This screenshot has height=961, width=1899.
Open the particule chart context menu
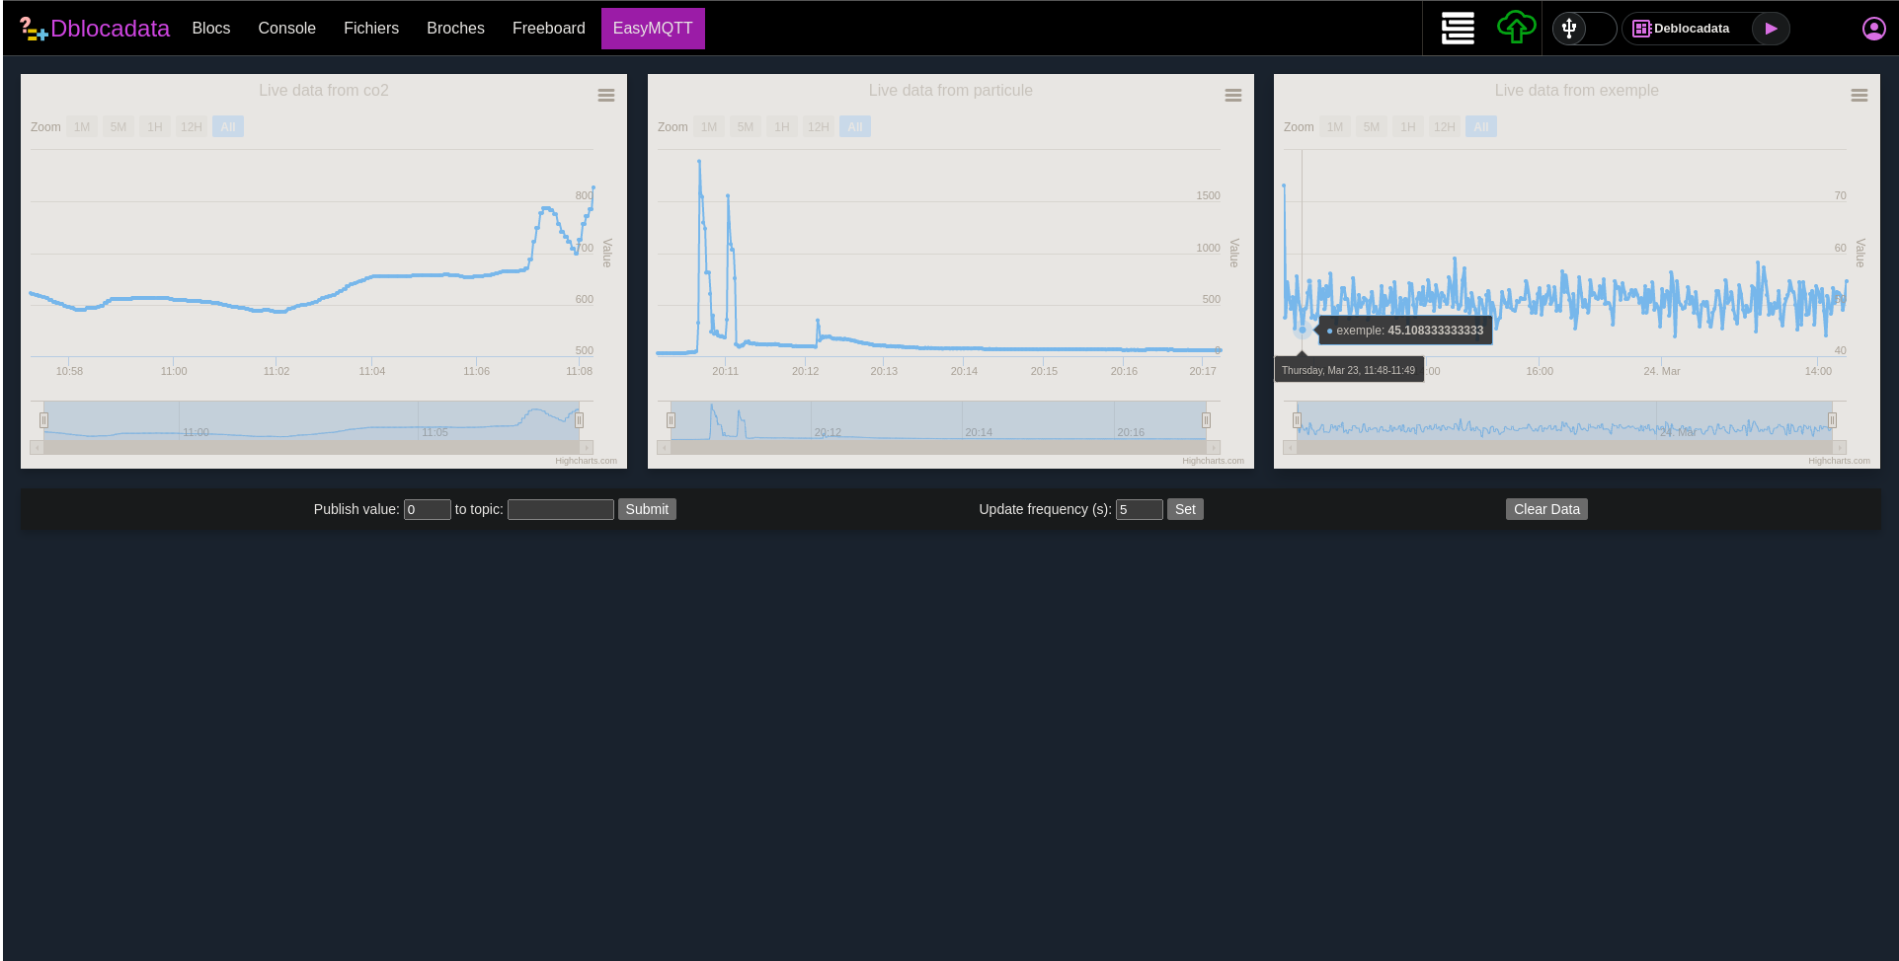tap(1232, 96)
